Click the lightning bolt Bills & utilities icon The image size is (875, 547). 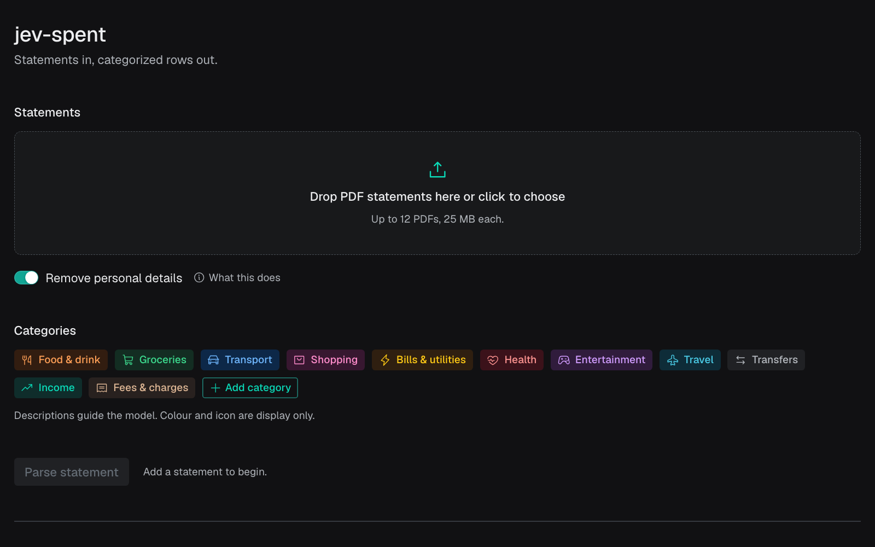coord(385,360)
